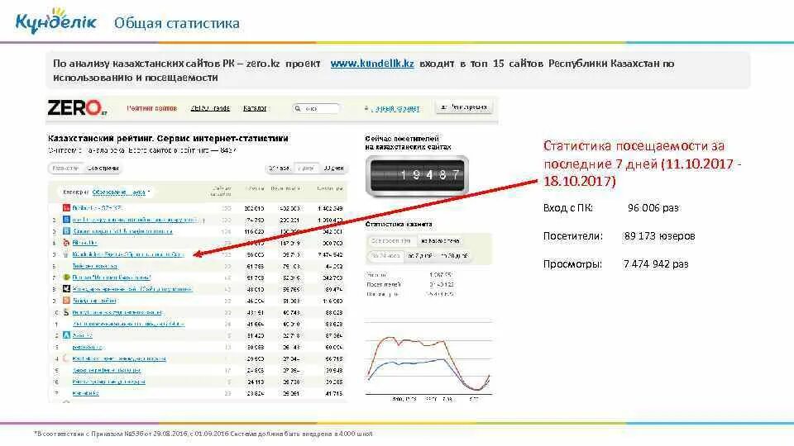Click the 19487 live visitors counter
794x446 pixels.
(x=417, y=175)
